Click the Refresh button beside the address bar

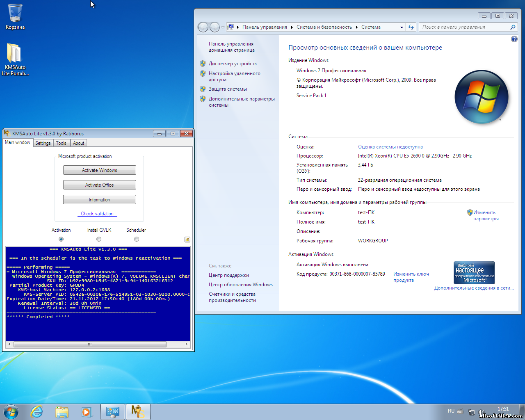click(411, 27)
